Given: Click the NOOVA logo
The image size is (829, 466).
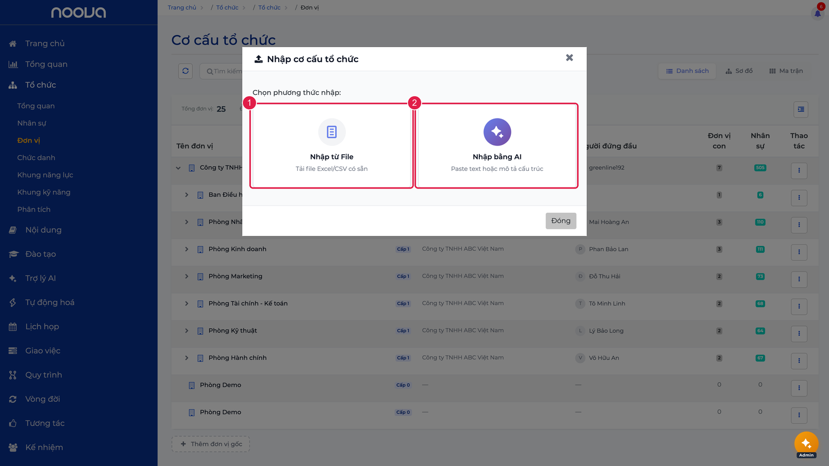Looking at the screenshot, I should (x=79, y=12).
